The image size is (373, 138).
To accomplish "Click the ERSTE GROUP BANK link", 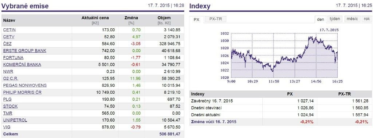I will click(x=25, y=50).
